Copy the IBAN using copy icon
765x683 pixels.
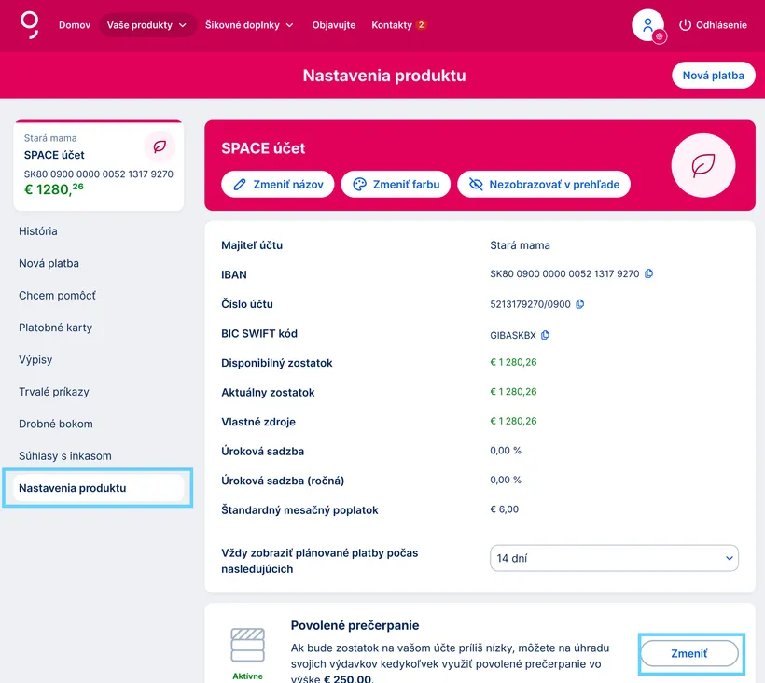tap(649, 274)
